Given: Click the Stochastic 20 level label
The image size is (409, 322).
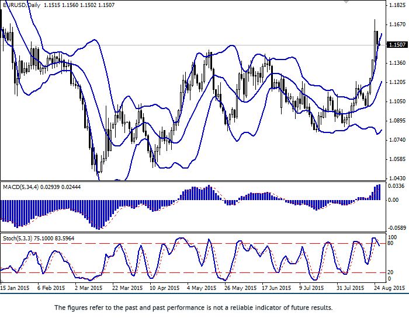Looking at the screenshot, I should coord(390,272).
